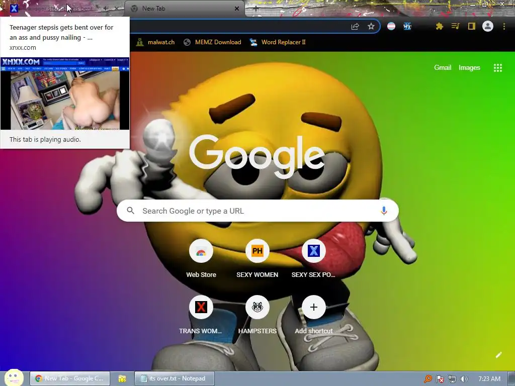
Task: Click the magnifier icon in search box
Action: (130, 211)
